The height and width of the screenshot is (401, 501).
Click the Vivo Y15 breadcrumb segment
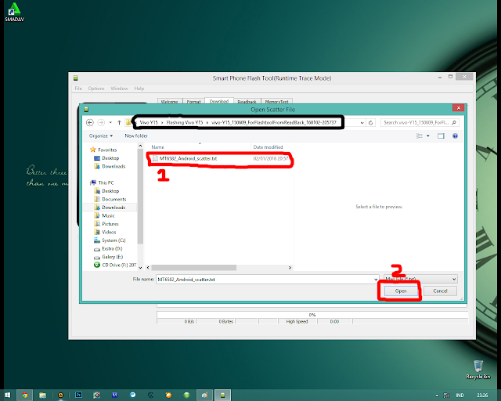click(149, 122)
